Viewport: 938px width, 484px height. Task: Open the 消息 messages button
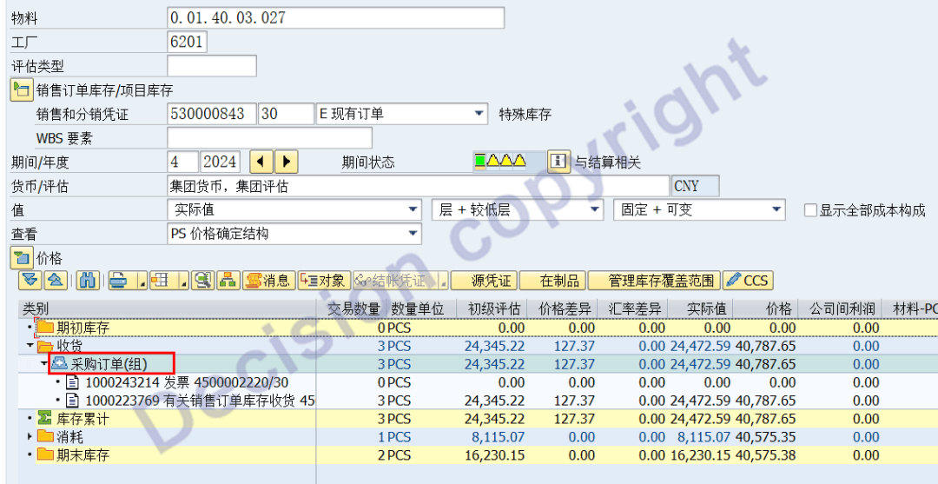coord(268,280)
